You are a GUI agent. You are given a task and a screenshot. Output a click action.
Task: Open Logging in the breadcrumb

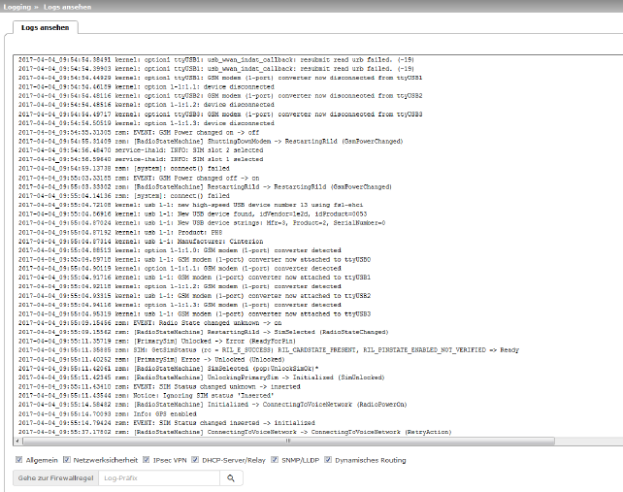17,7
